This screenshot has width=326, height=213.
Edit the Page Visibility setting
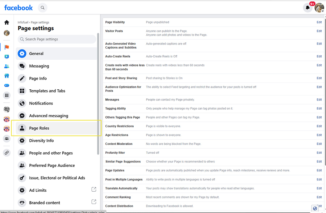(x=319, y=22)
